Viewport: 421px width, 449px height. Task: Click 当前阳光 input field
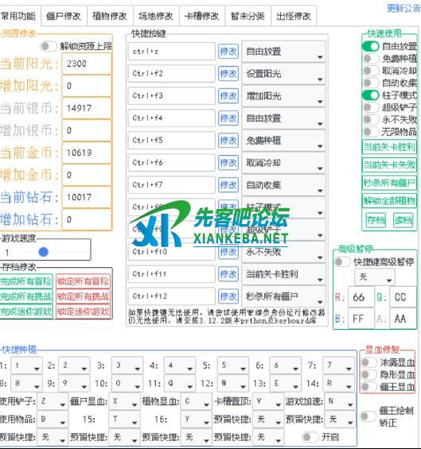(x=86, y=64)
